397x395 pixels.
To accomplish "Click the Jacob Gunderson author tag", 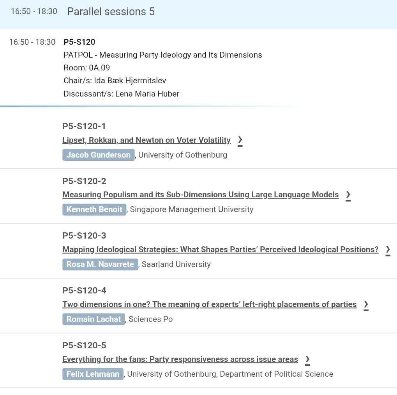I will [99, 155].
